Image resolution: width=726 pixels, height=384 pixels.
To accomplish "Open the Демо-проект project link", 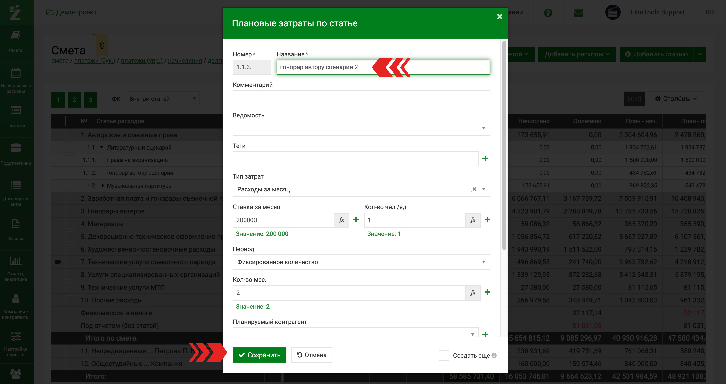I will click(x=72, y=12).
